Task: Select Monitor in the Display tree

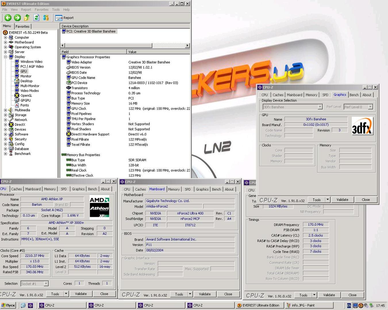Action: 26,76
